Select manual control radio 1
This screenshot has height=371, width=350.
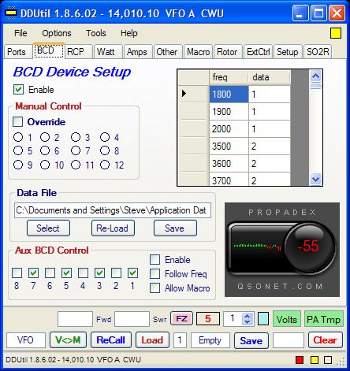(x=18, y=137)
